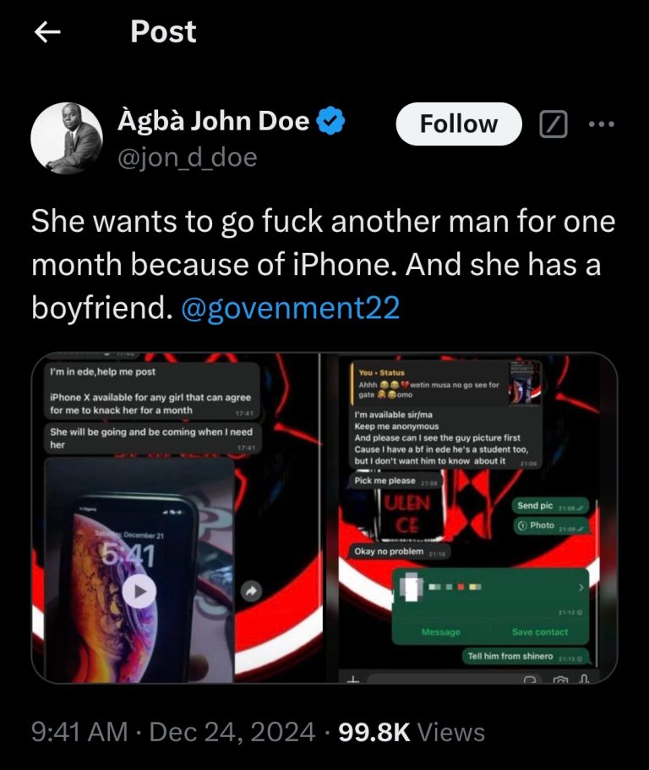Open the three-dot more options menu

coord(602,124)
